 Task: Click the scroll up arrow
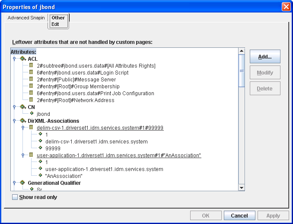[x=242, y=51]
